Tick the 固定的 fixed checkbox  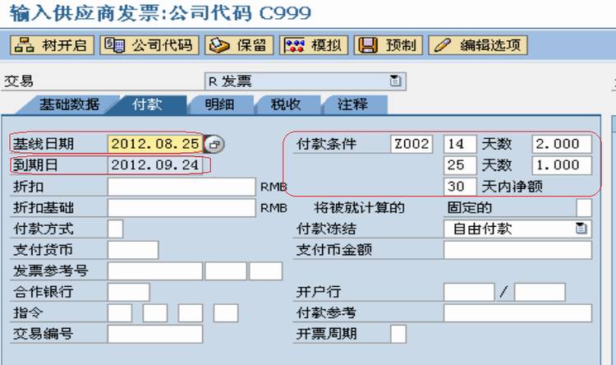[584, 208]
